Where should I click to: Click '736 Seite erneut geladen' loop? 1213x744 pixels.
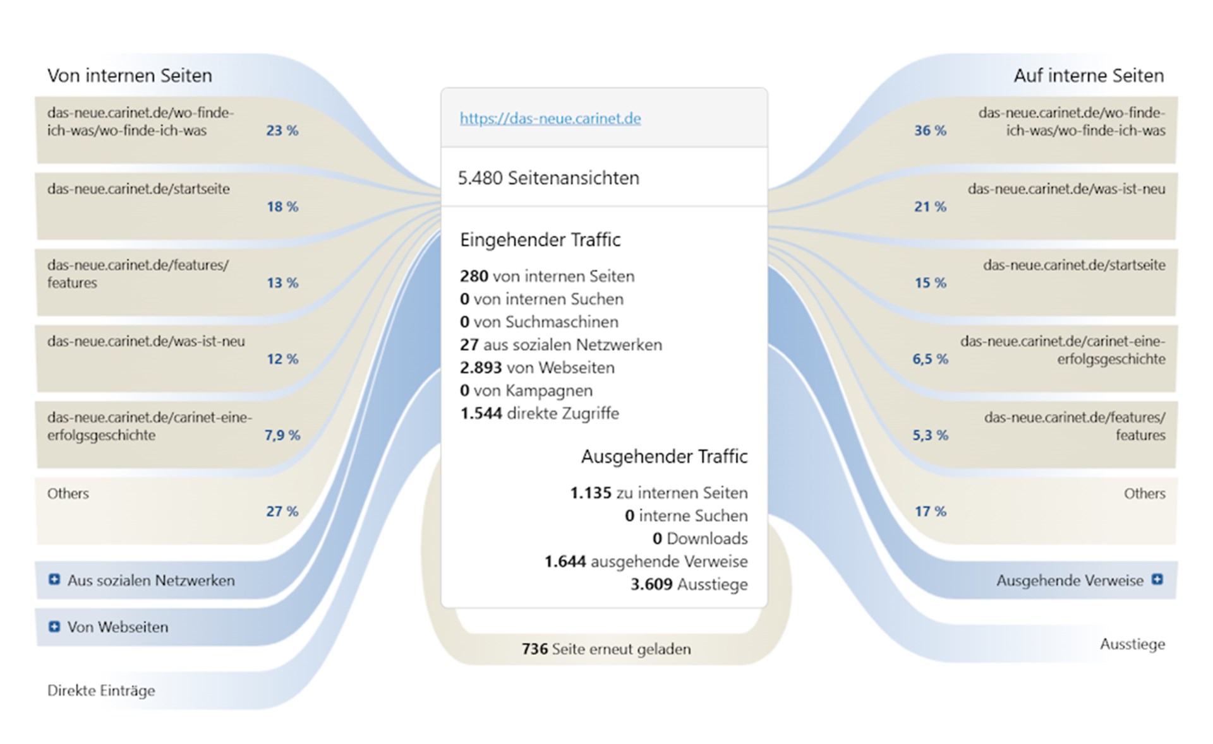[606, 649]
